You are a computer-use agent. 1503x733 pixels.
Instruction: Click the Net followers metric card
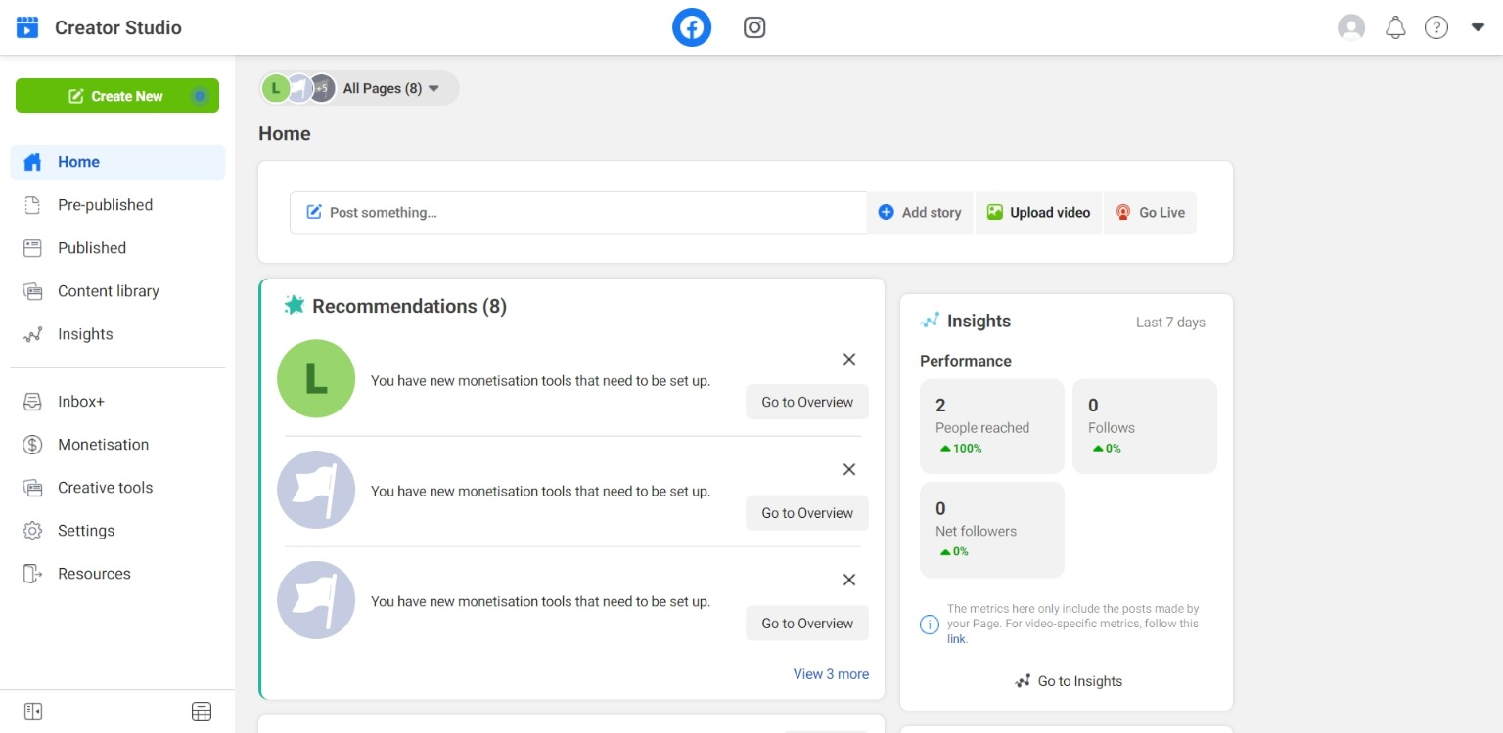(992, 530)
